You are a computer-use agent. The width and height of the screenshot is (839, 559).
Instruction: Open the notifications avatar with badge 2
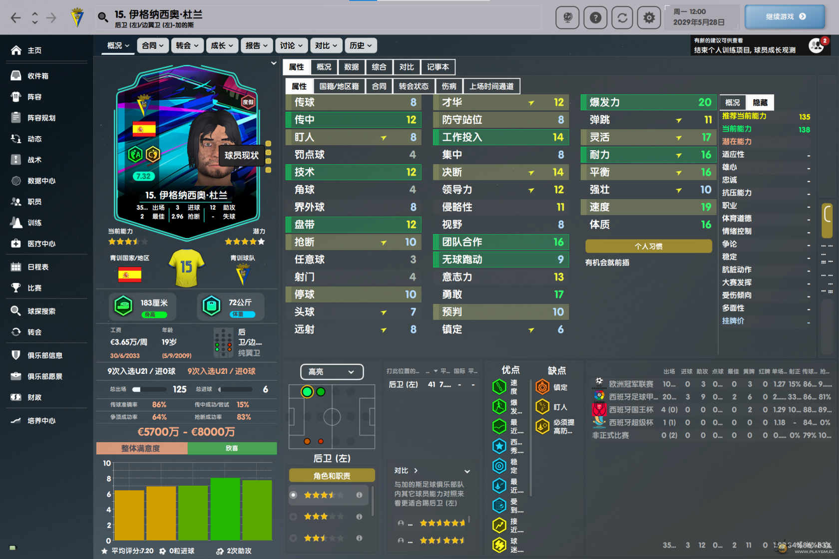point(818,45)
